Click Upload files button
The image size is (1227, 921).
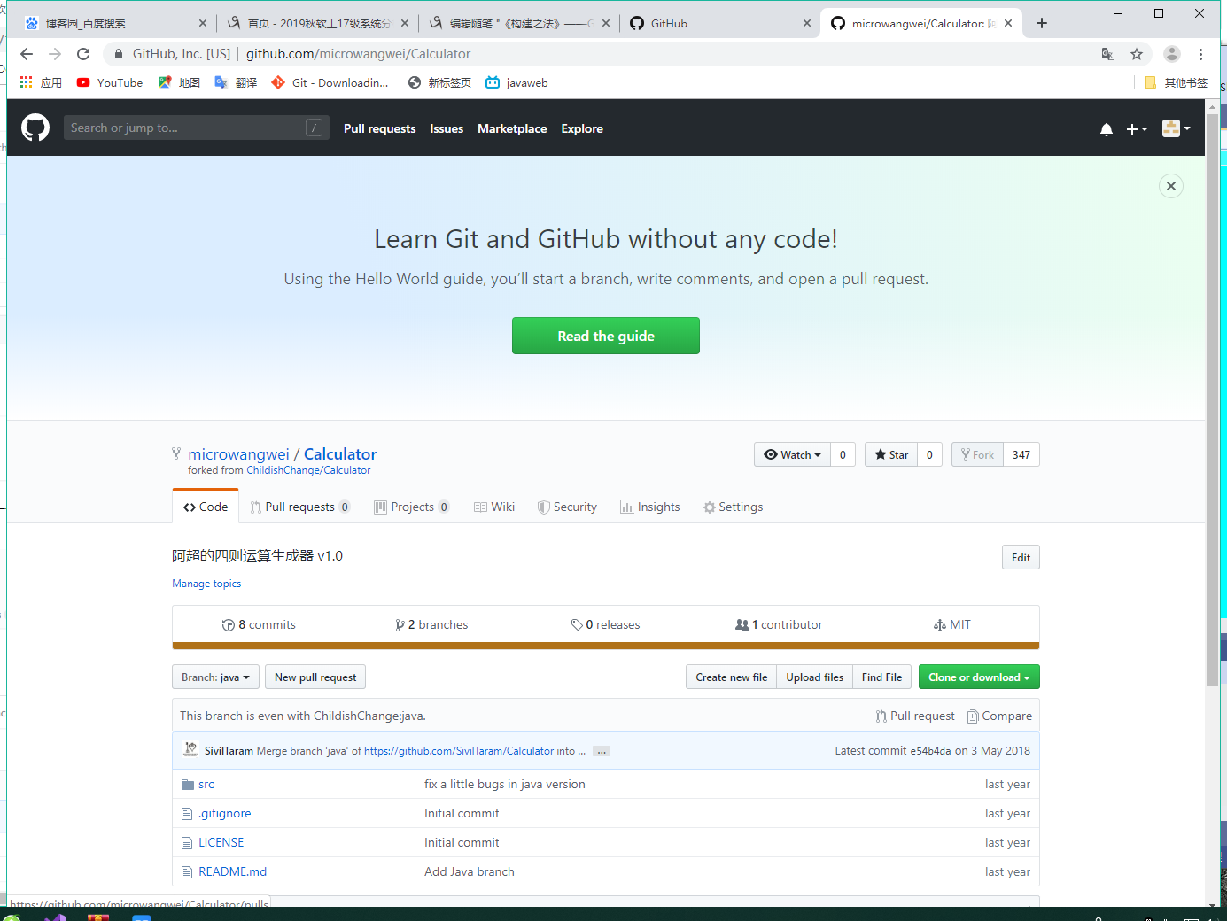(x=815, y=677)
